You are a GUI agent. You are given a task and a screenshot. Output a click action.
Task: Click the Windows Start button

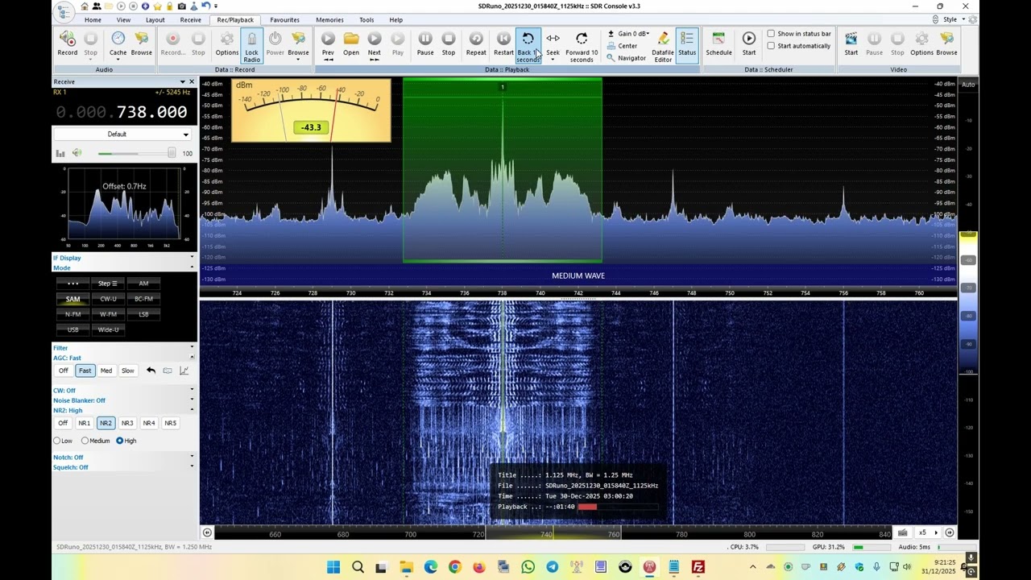tap(333, 567)
